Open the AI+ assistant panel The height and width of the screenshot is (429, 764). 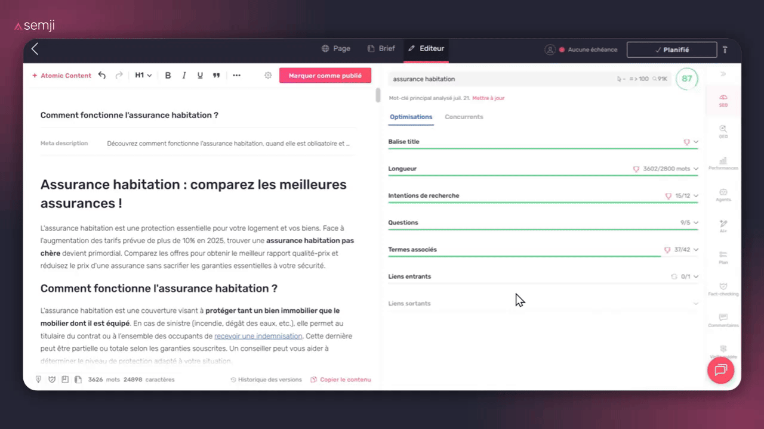click(723, 226)
